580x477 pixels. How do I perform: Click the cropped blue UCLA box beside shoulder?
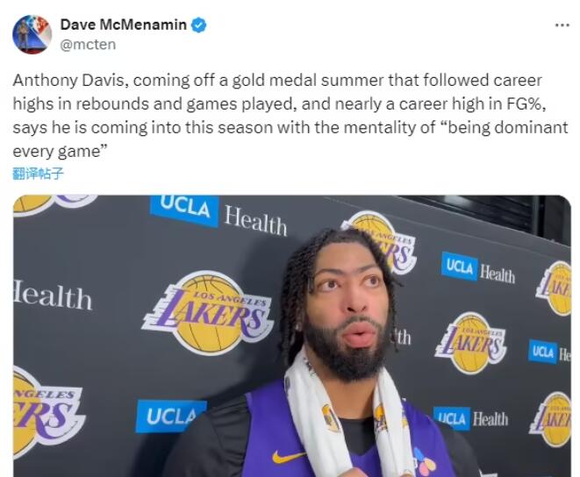170,416
